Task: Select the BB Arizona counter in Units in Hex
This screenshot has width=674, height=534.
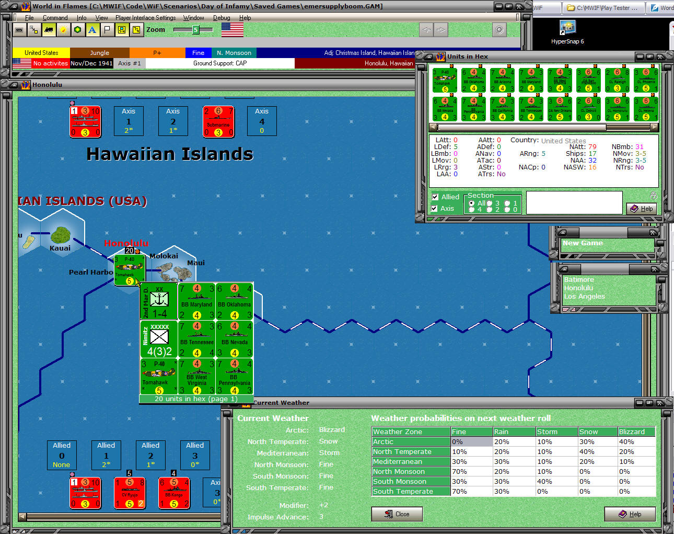Action: (503, 81)
